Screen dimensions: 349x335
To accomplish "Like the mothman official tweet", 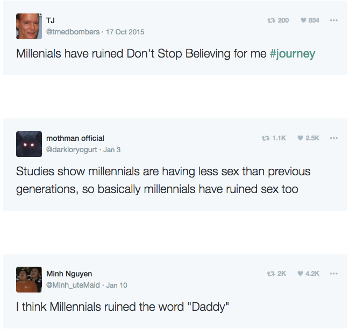I will [301, 138].
